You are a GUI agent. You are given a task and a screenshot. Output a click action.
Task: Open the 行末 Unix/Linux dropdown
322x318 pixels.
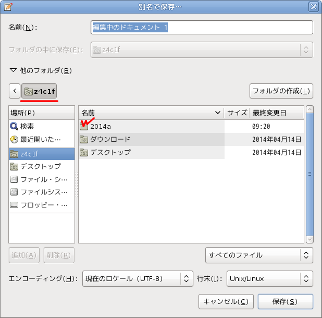269,278
